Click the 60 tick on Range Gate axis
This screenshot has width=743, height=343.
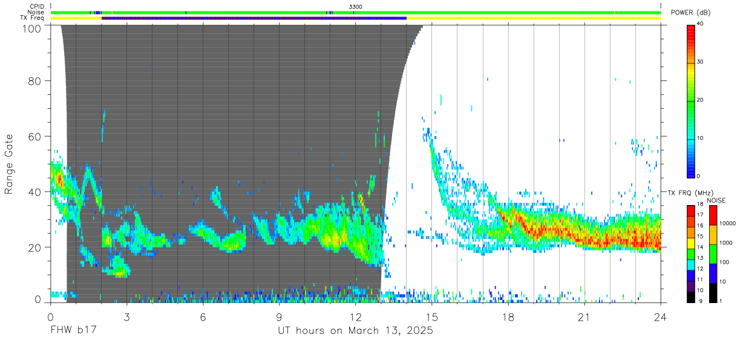tap(36, 136)
